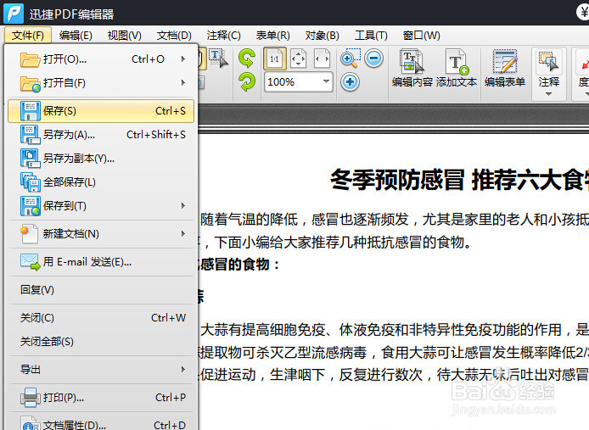Viewport: 589px width, 430px height.
Task: Open the 表单(R) menu
Action: (x=272, y=36)
